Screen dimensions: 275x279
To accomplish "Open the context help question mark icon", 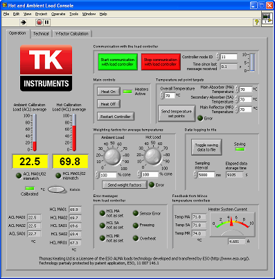I will (256, 22).
